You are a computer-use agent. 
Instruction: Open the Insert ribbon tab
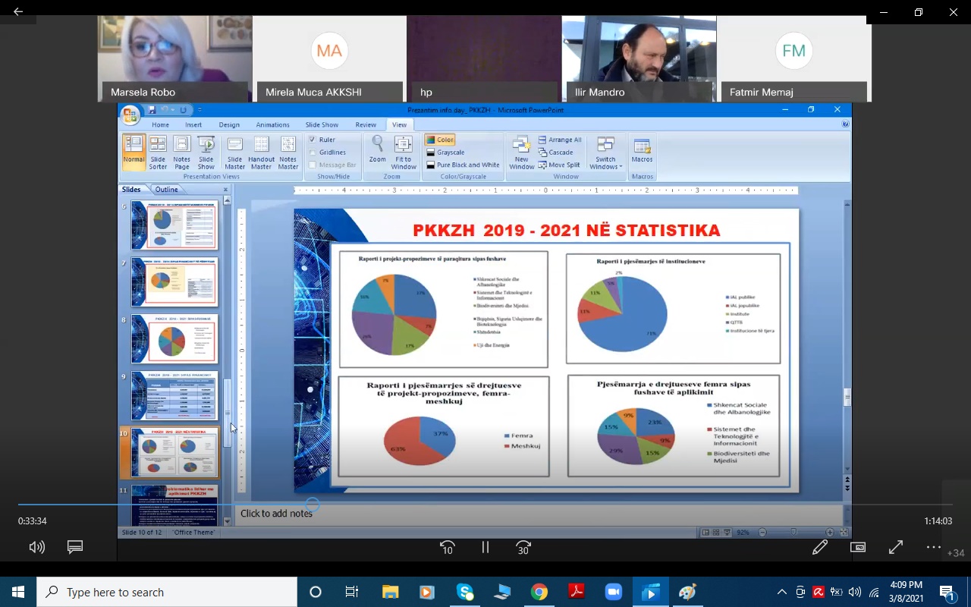coord(193,124)
